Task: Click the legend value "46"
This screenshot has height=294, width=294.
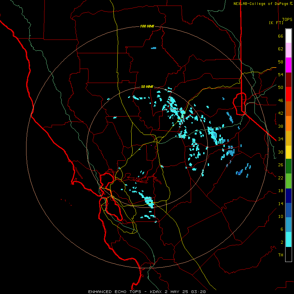Action: coord(281,101)
